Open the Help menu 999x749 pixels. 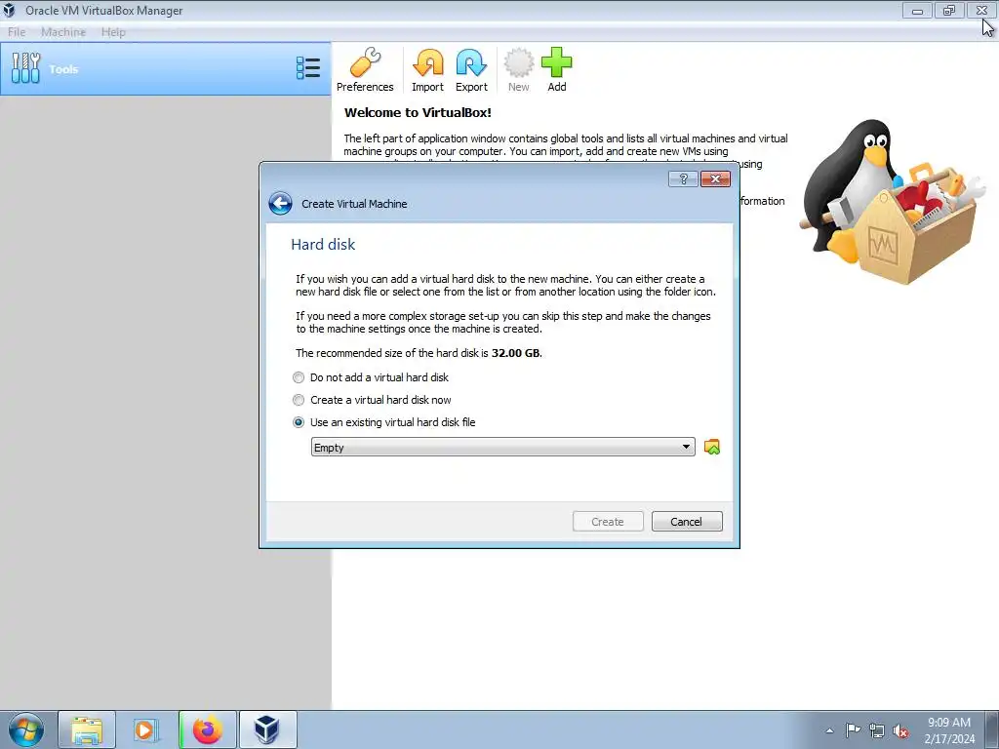tap(113, 32)
